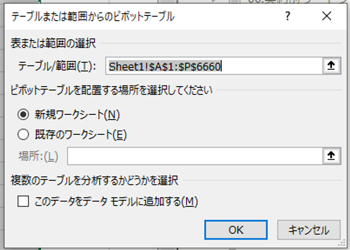
Task: Click the テーブル/範囲(T) label
Action: tap(57, 66)
